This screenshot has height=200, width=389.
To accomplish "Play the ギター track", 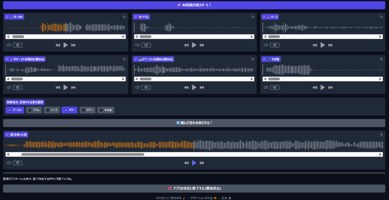I will pos(65,87).
